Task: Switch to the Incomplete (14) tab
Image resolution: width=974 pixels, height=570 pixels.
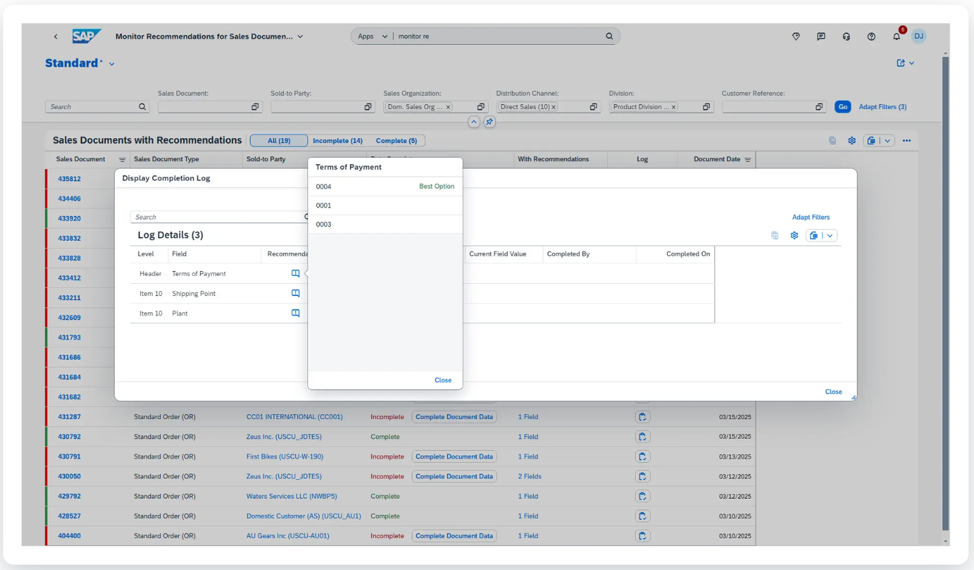Action: pyautogui.click(x=337, y=141)
